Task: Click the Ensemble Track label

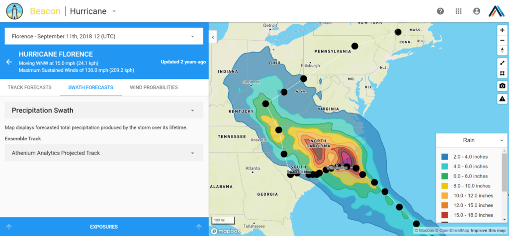Action: coord(23,138)
